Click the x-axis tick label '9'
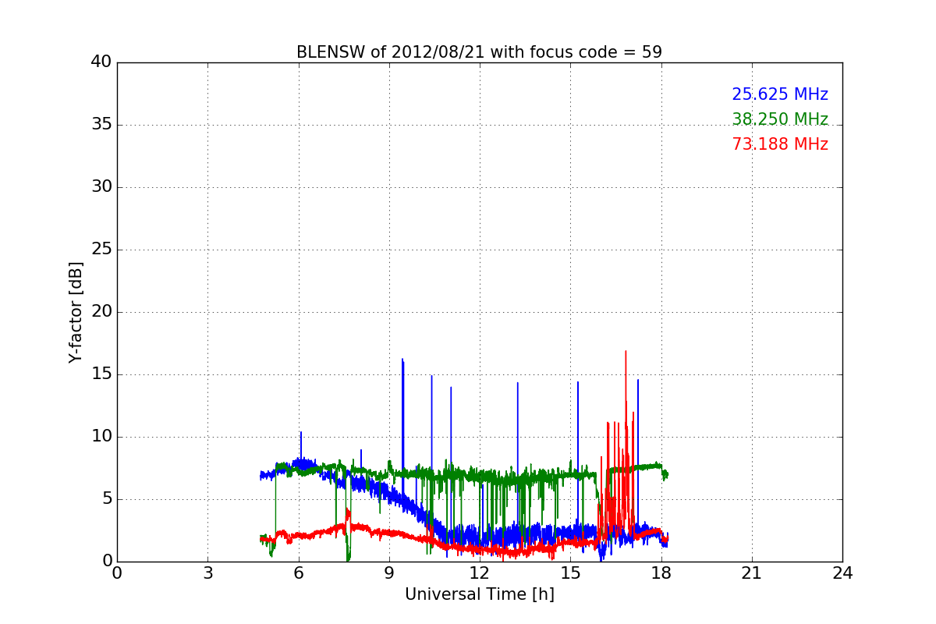936x624 pixels. [389, 573]
